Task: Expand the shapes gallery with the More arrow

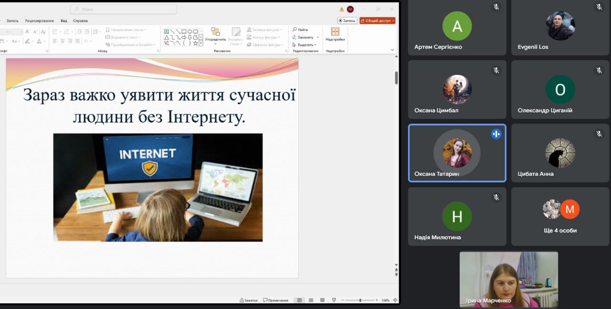Action: pyautogui.click(x=201, y=43)
